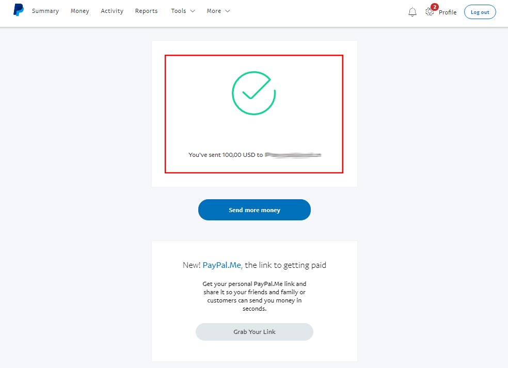Screen dimensions: 508x368
Task: Click the PayPal logo
Action: click(18, 10)
